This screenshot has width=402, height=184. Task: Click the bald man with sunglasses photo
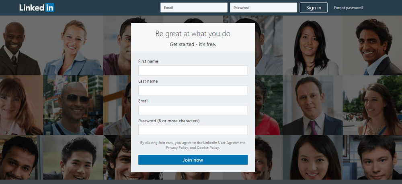click(x=73, y=105)
